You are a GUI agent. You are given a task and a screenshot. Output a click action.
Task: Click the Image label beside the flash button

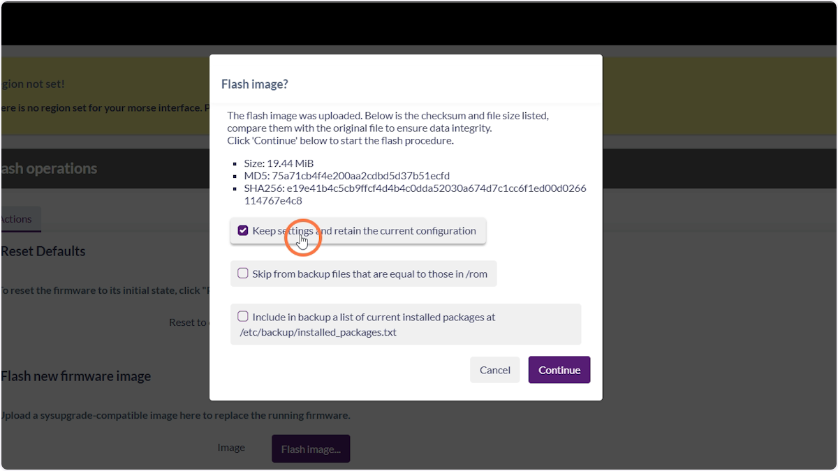pos(231,447)
